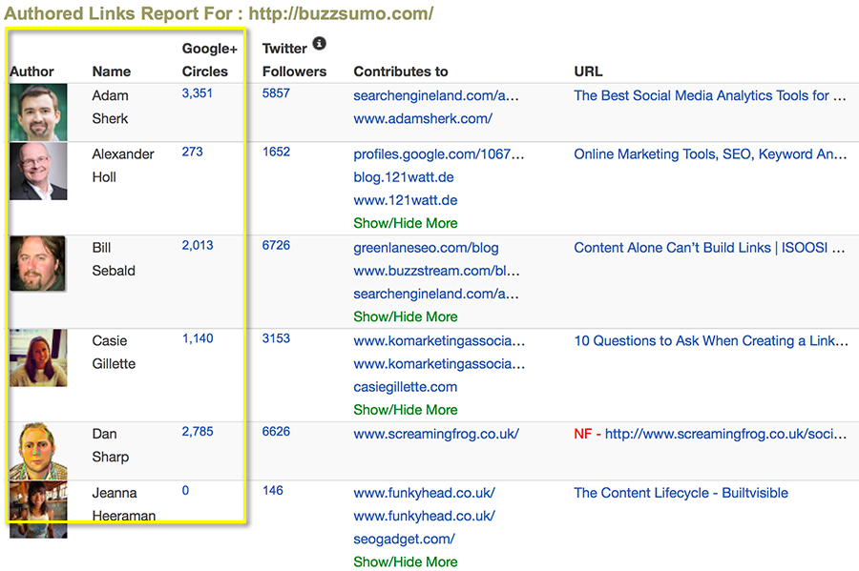Screen dimensions: 859x571
Task: Toggle Show/Hide More under seogadget.com
Action: coord(406,562)
